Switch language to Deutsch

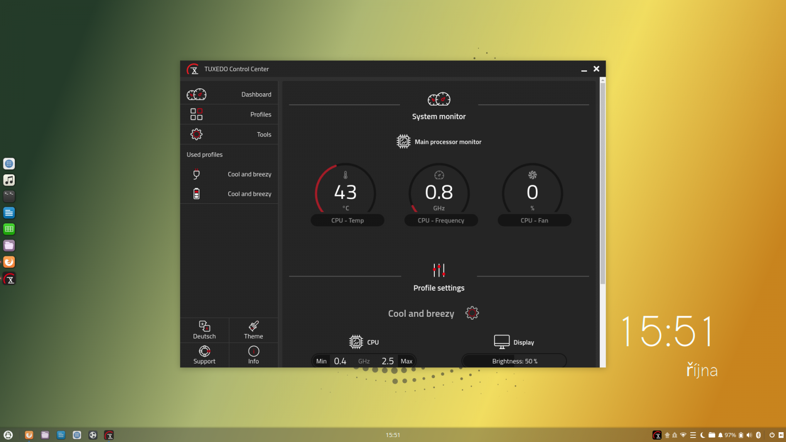204,330
